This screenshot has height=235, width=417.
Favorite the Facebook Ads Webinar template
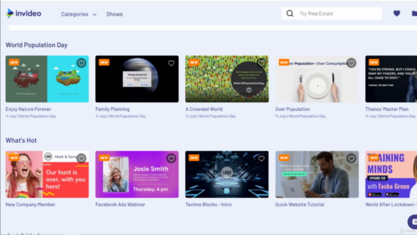coord(171,159)
